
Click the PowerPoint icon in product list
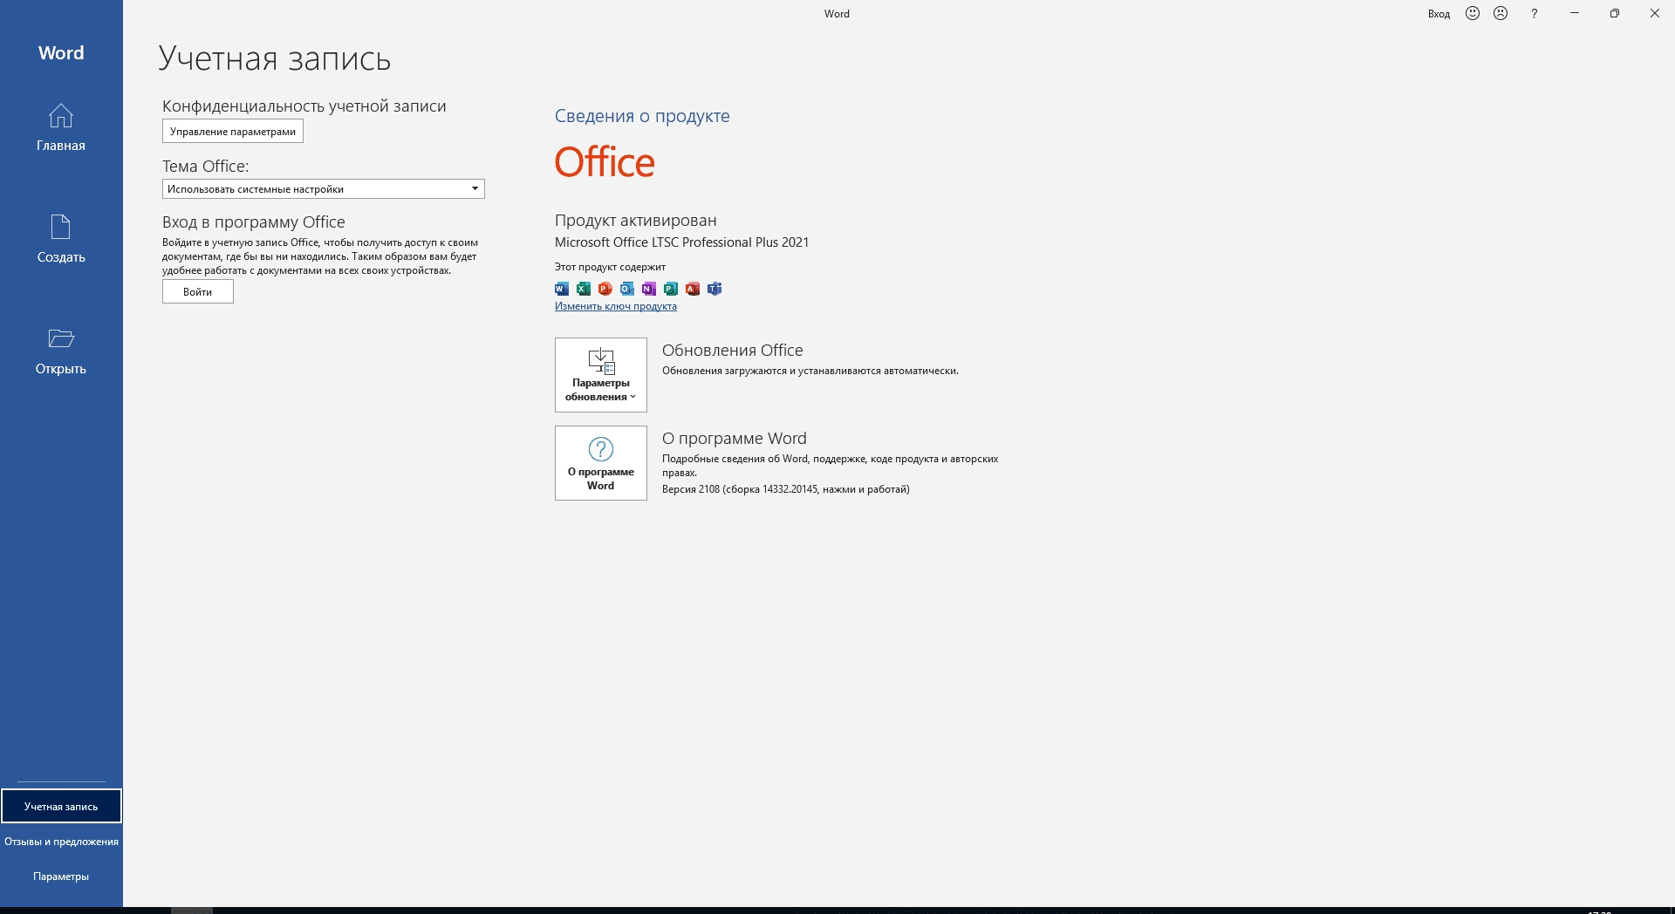coord(605,289)
